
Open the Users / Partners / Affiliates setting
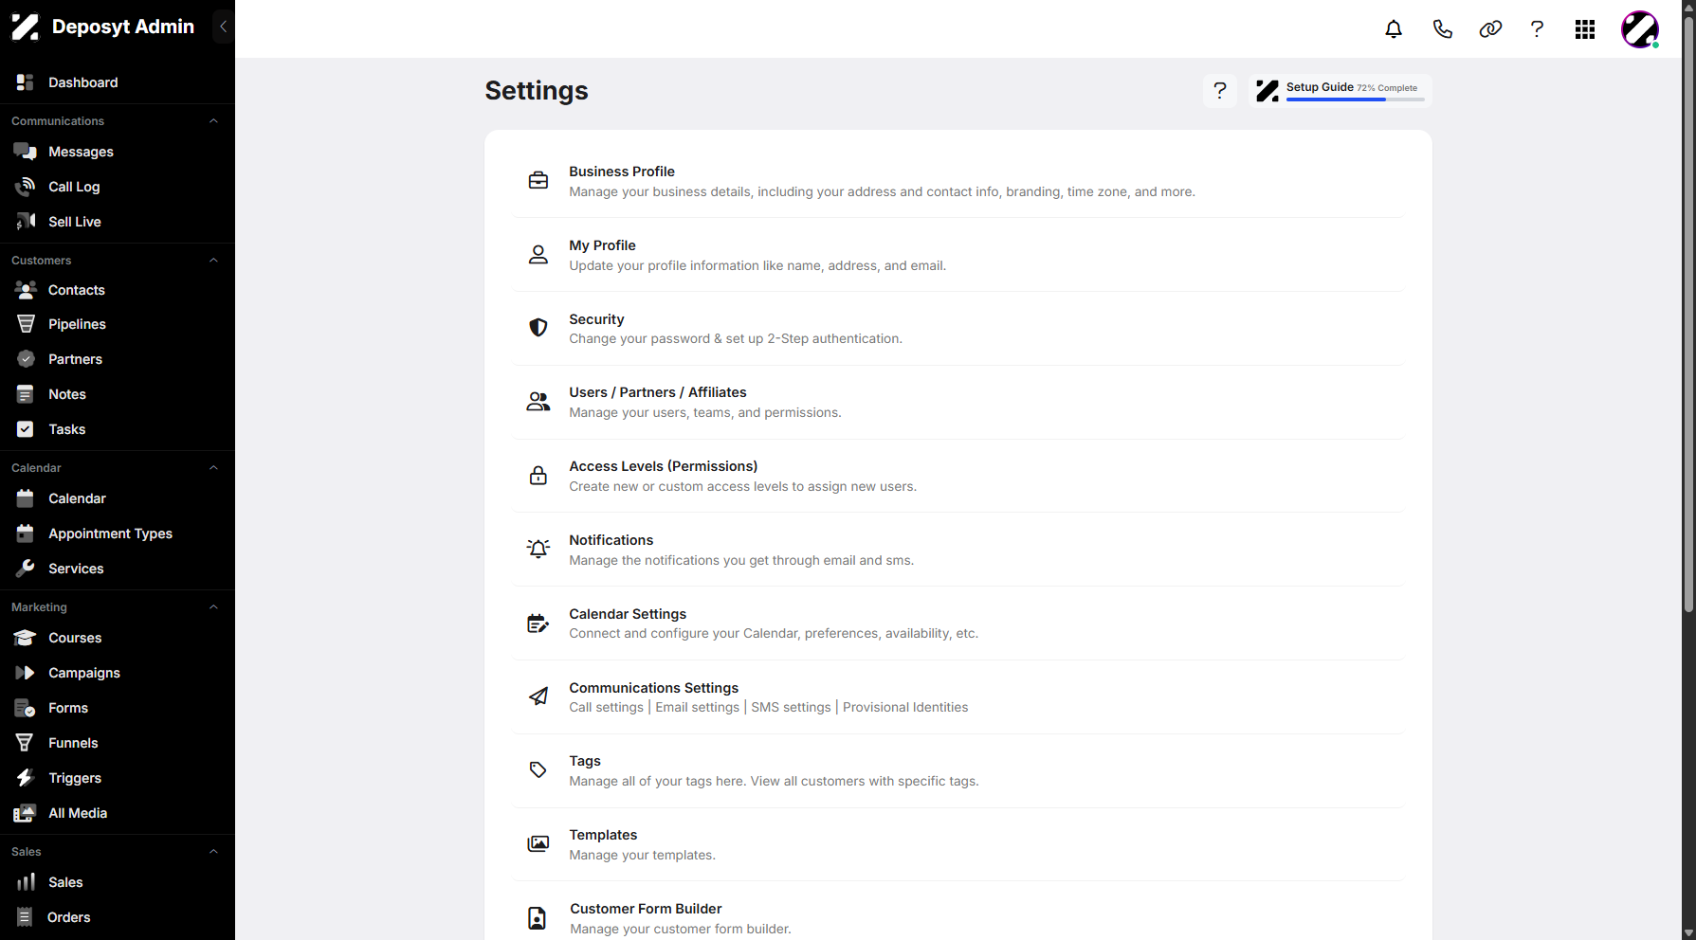(x=957, y=402)
